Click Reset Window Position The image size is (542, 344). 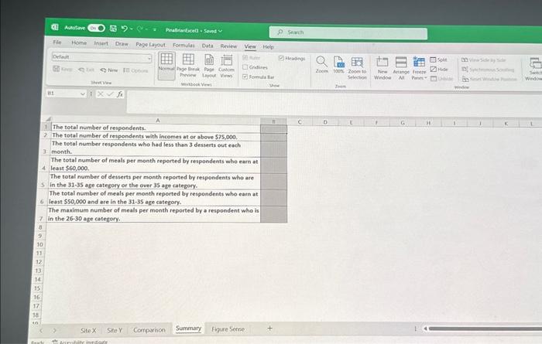[x=489, y=79]
